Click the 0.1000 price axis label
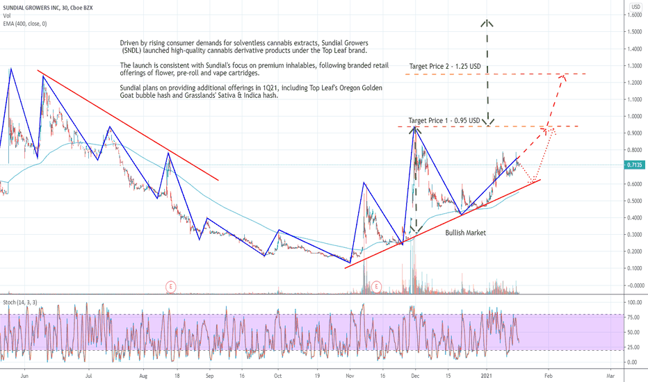648x382 pixels. pyautogui.click(x=634, y=268)
